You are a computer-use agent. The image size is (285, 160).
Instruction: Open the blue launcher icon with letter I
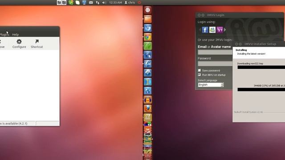point(147,82)
